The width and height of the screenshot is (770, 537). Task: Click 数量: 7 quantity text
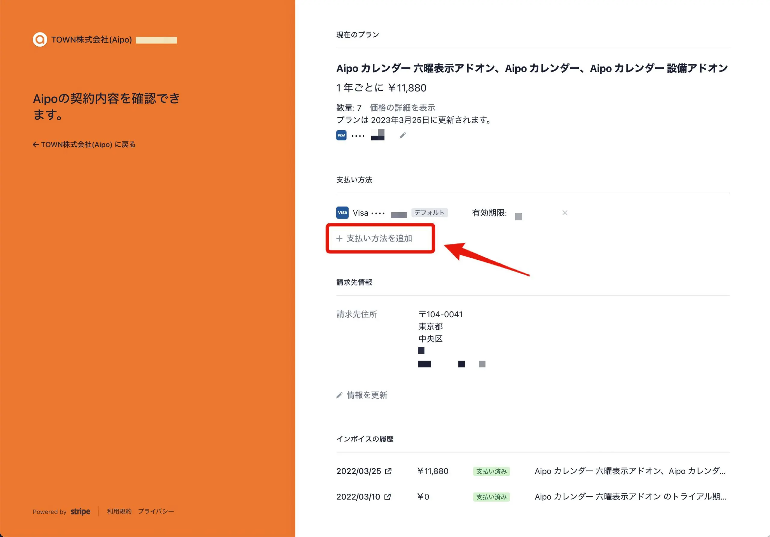coord(349,108)
